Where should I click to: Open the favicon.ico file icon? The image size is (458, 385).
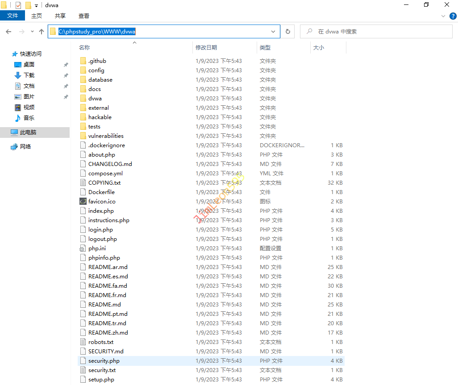tap(83, 201)
